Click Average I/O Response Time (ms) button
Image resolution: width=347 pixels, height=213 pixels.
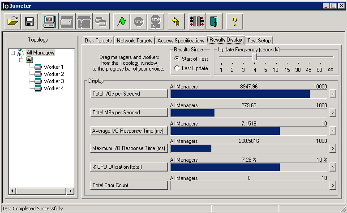tap(129, 131)
